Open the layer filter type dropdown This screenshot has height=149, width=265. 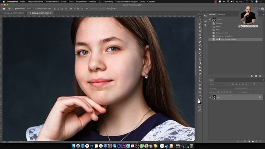pos(217,84)
